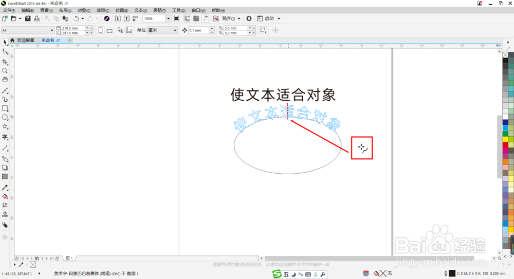This screenshot has height=279, width=514.
Task: Select the Shape edit tool
Action: [5, 52]
